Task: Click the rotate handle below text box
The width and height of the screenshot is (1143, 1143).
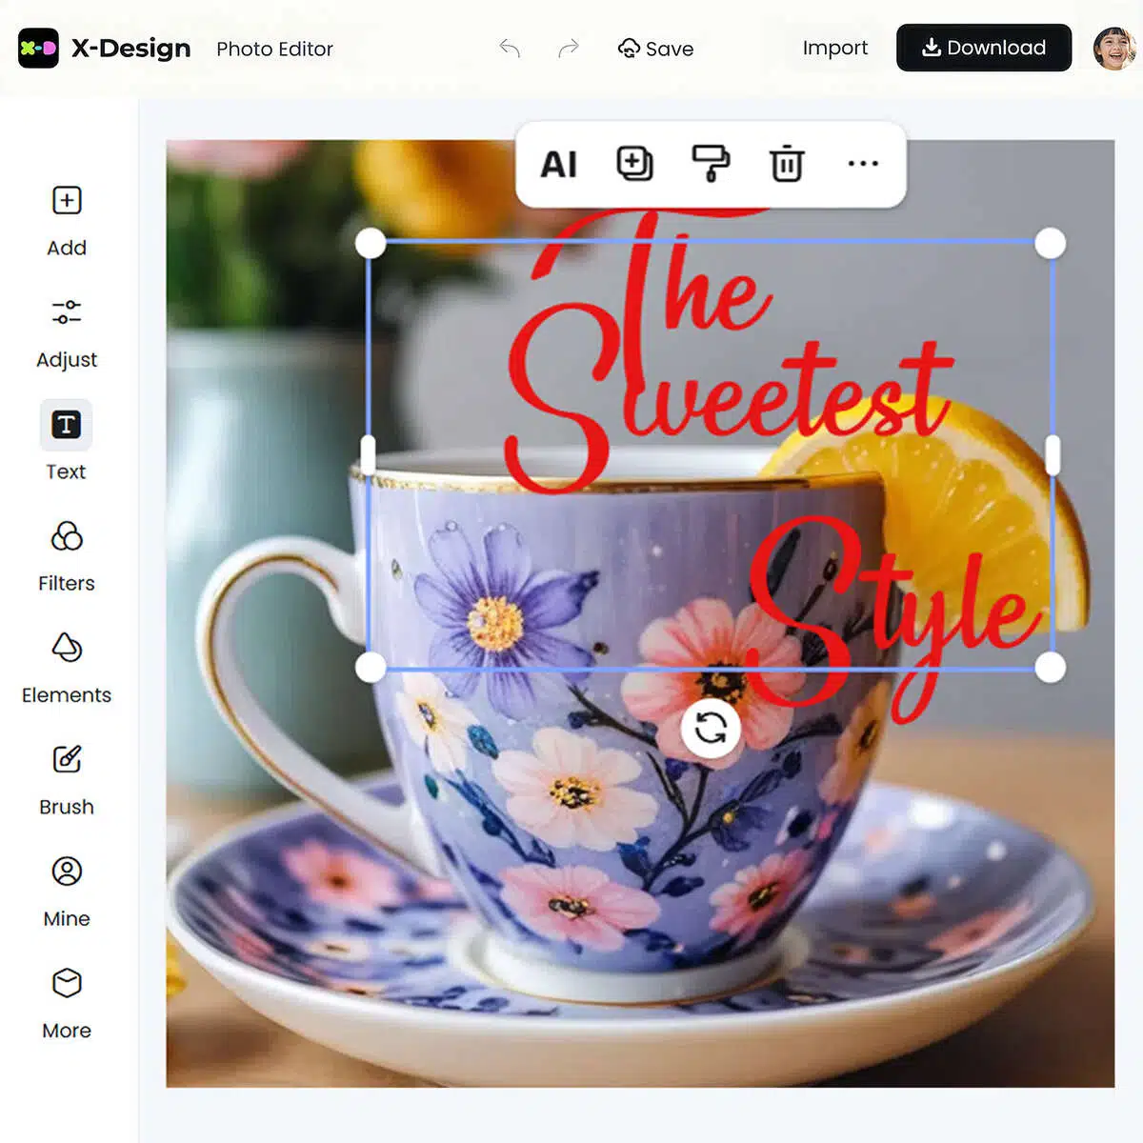Action: pyautogui.click(x=711, y=729)
